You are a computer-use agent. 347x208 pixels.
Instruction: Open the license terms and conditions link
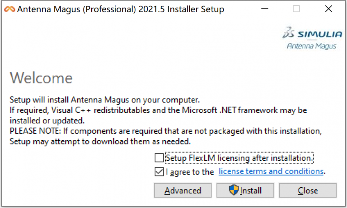point(271,171)
